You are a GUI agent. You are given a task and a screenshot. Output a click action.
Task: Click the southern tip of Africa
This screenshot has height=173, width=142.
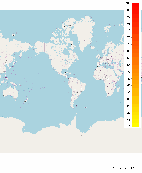[x=109, y=95]
